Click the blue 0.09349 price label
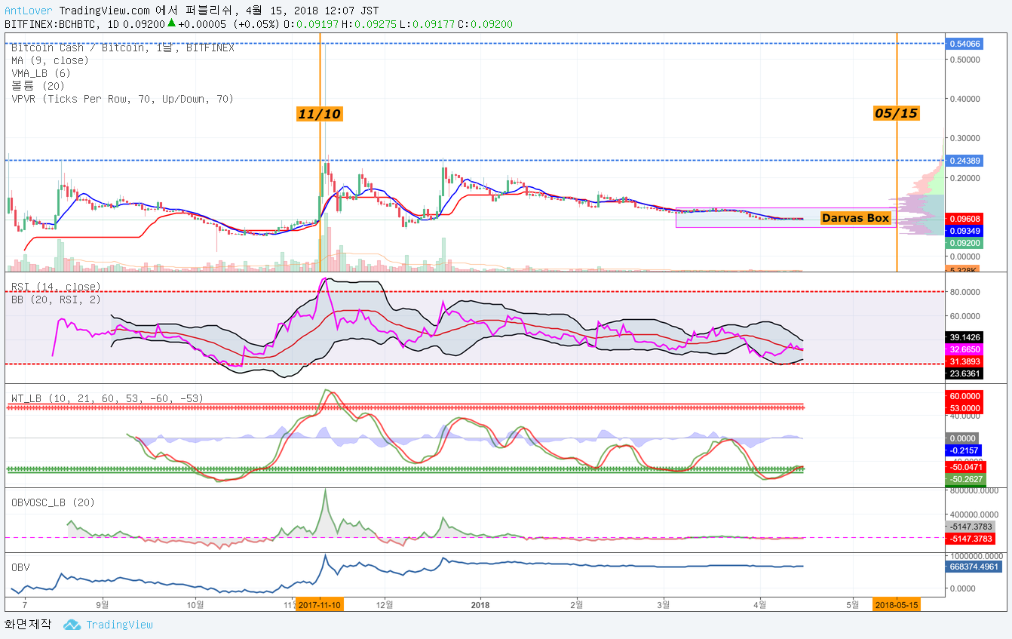The image size is (1012, 639). pyautogui.click(x=964, y=230)
